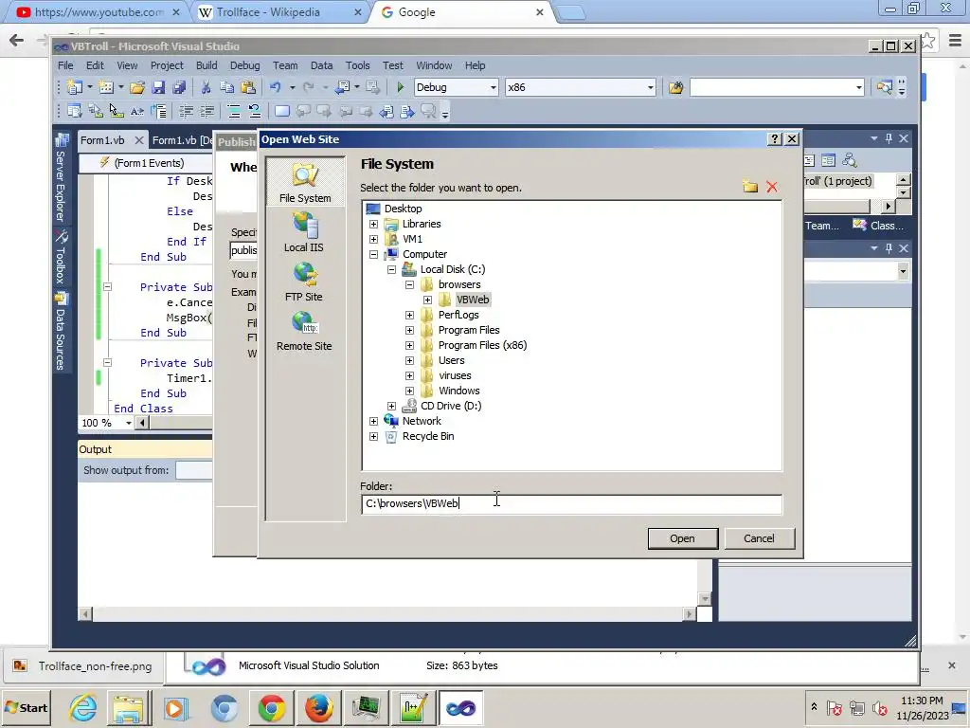970x728 pixels.
Task: Click the Comment Out Lines icon
Action: 234,112
